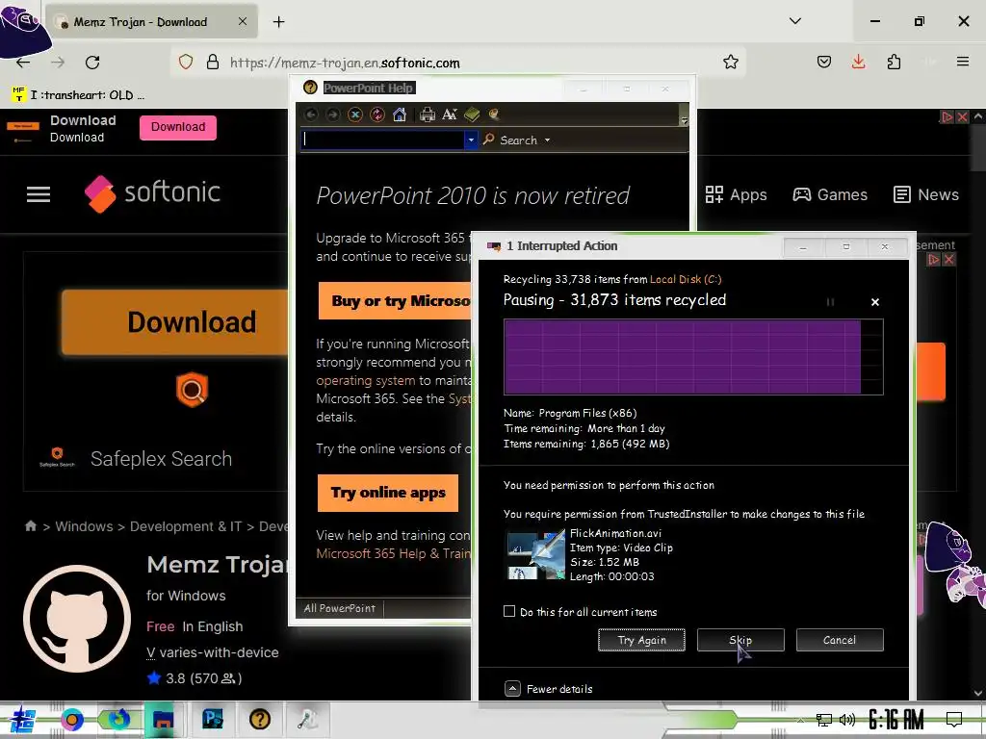
Task: Open the Search scope dropdown in Help
Action: tap(547, 140)
